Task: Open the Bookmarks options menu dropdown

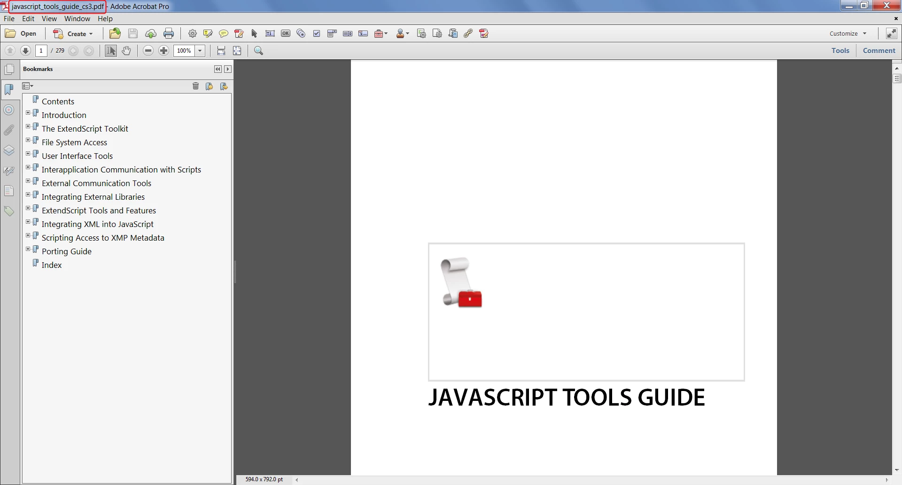Action: click(28, 86)
